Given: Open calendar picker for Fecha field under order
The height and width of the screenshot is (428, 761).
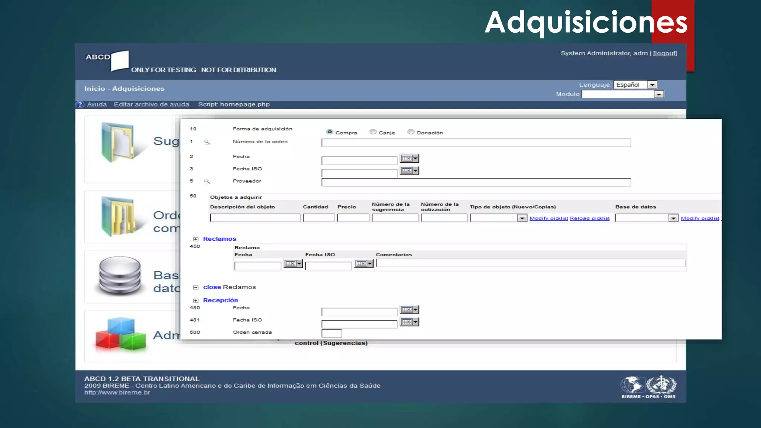Looking at the screenshot, I should coord(409,159).
